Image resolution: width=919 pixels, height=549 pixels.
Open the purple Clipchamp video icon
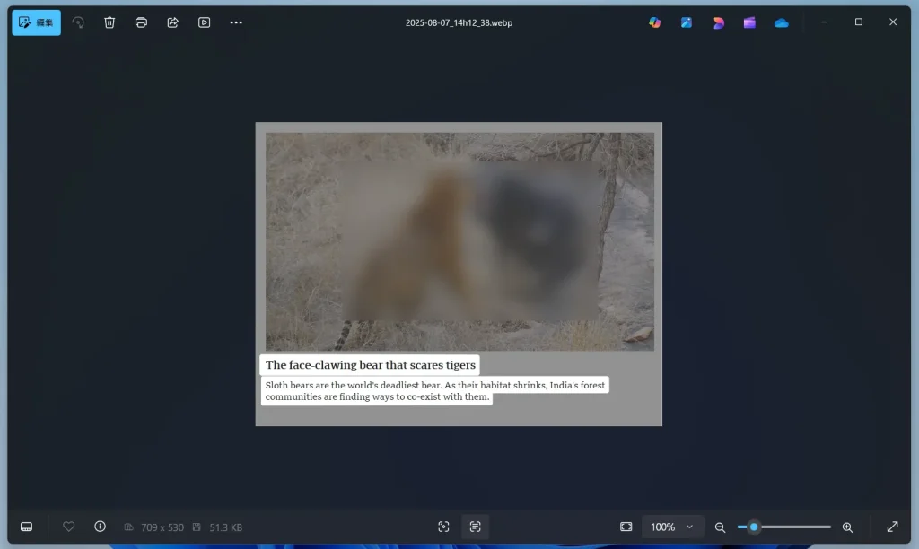tap(749, 22)
